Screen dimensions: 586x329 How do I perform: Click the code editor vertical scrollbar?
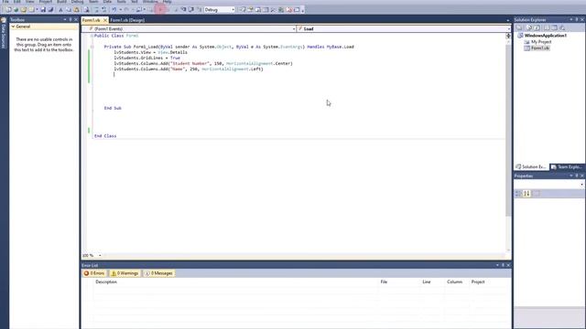click(508, 131)
